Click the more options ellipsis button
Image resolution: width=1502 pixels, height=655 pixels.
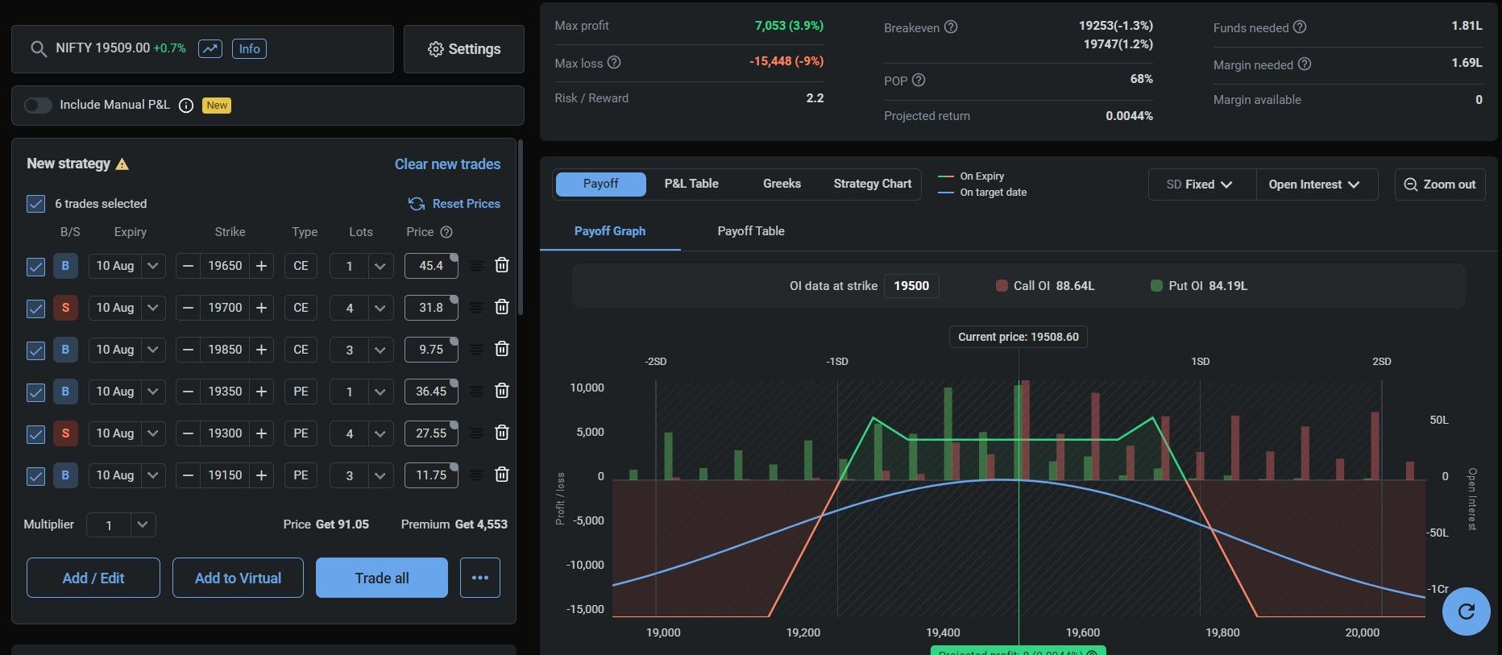(x=480, y=578)
